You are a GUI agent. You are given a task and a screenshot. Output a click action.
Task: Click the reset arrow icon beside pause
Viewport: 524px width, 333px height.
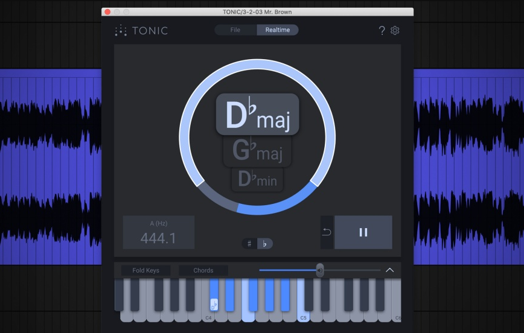pos(327,232)
